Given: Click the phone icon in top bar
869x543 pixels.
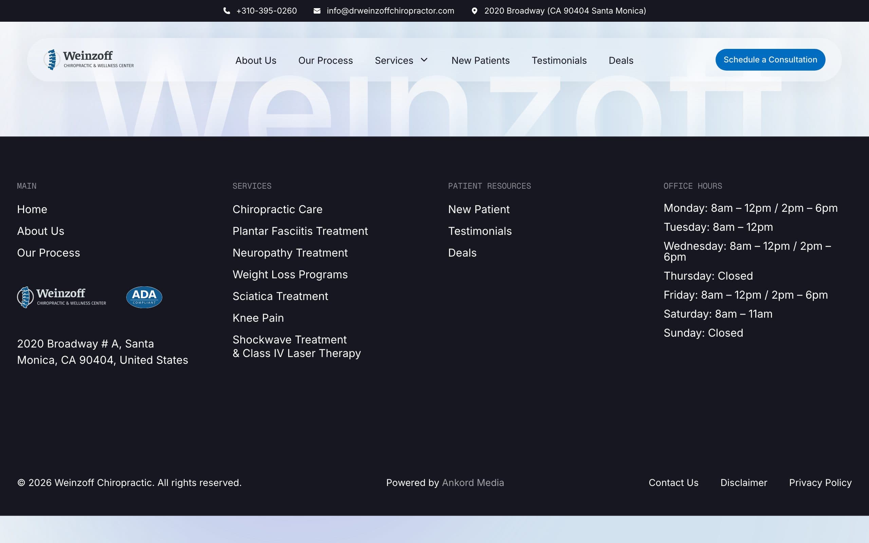Looking at the screenshot, I should pos(227,11).
